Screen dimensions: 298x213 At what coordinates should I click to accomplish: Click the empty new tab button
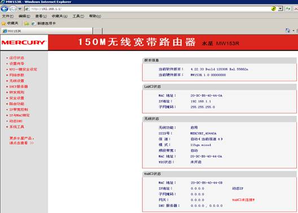tap(98, 31)
